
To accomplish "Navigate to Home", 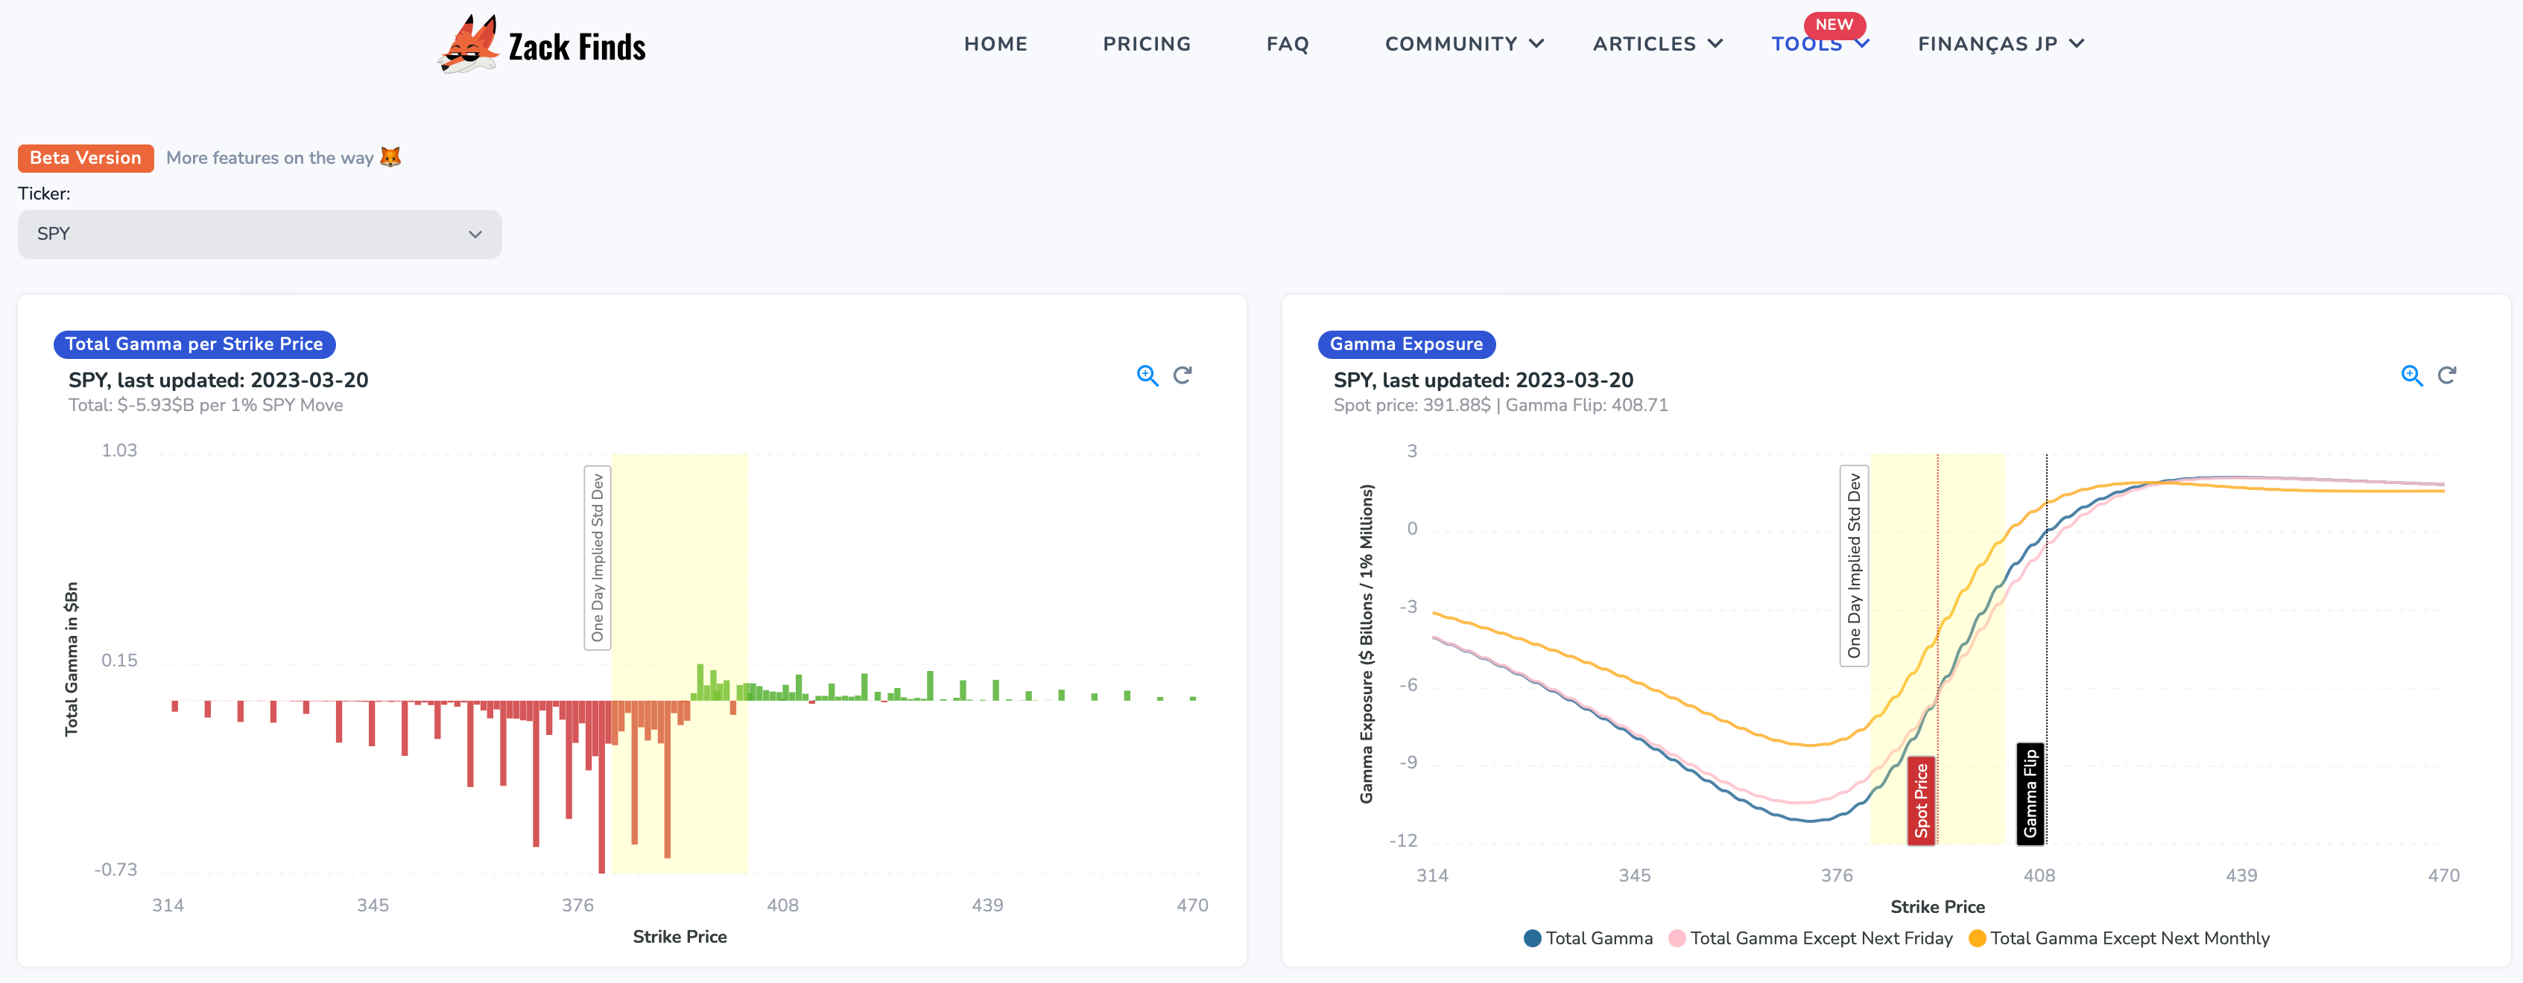I will click(995, 44).
